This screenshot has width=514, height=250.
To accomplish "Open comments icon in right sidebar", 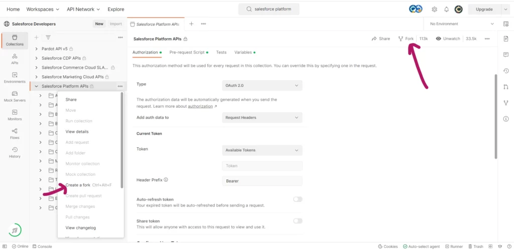I will 506,55.
